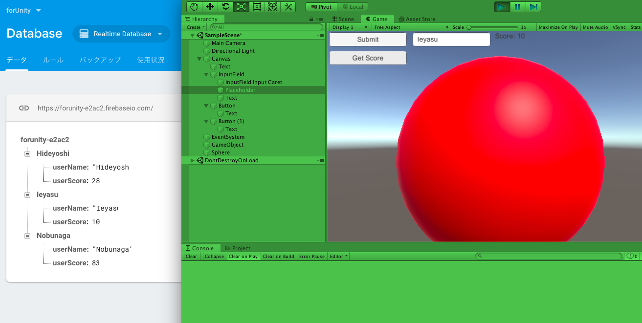Click the Console search field
The height and width of the screenshot is (323, 642).
(549, 256)
